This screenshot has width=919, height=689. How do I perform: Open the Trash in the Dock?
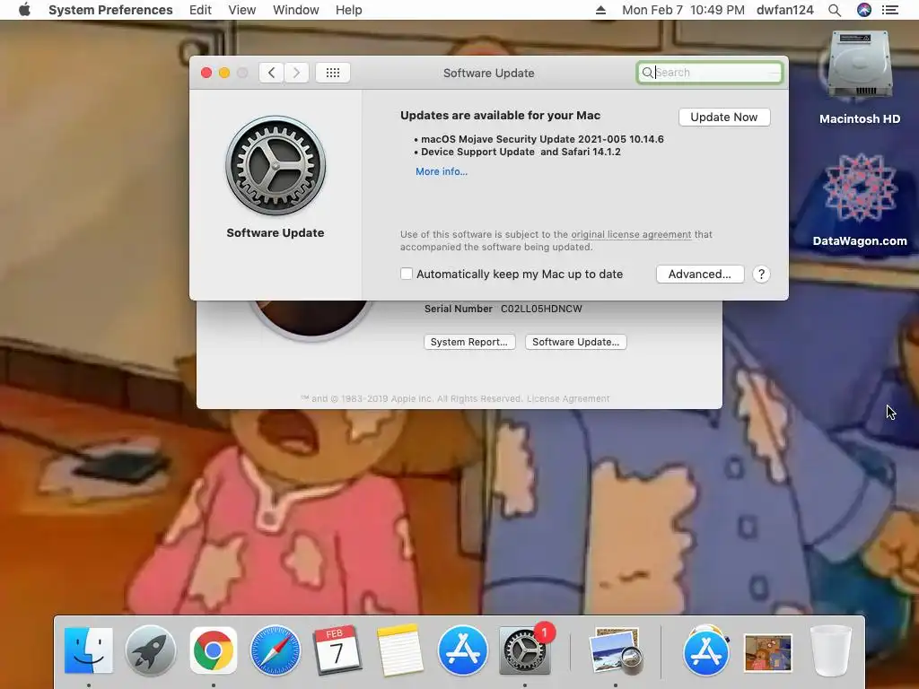click(830, 650)
